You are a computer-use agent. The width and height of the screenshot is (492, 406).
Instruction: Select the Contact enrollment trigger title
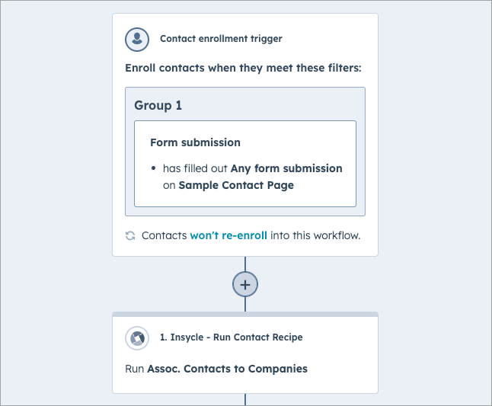coord(221,39)
